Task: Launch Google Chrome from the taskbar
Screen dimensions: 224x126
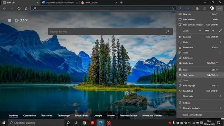Action: point(84,123)
